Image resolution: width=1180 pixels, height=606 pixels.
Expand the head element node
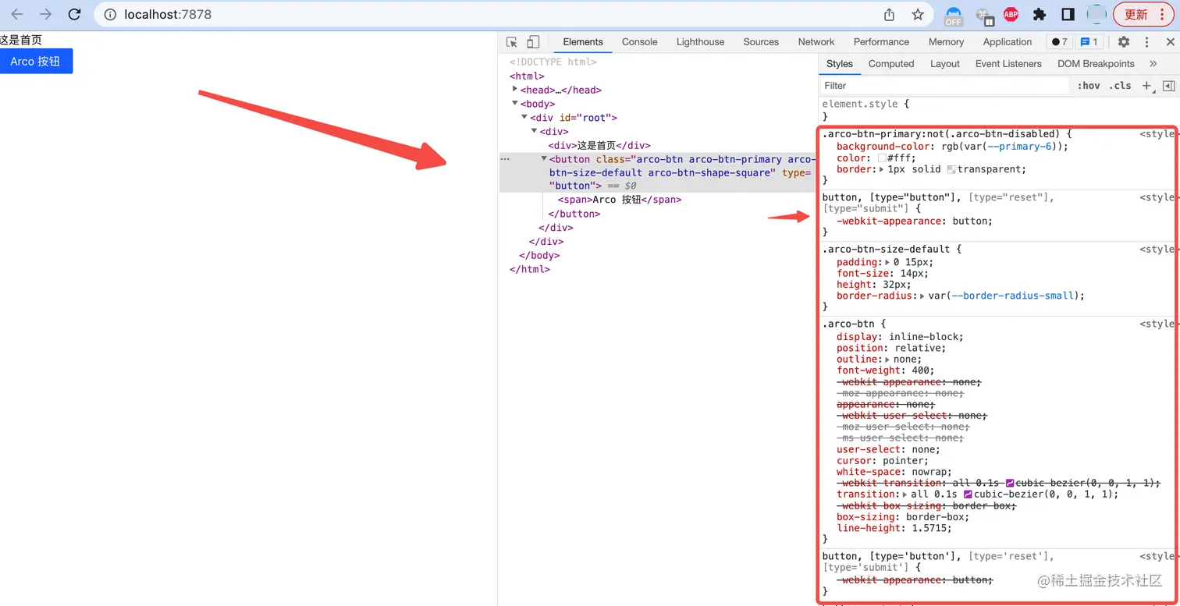[515, 90]
